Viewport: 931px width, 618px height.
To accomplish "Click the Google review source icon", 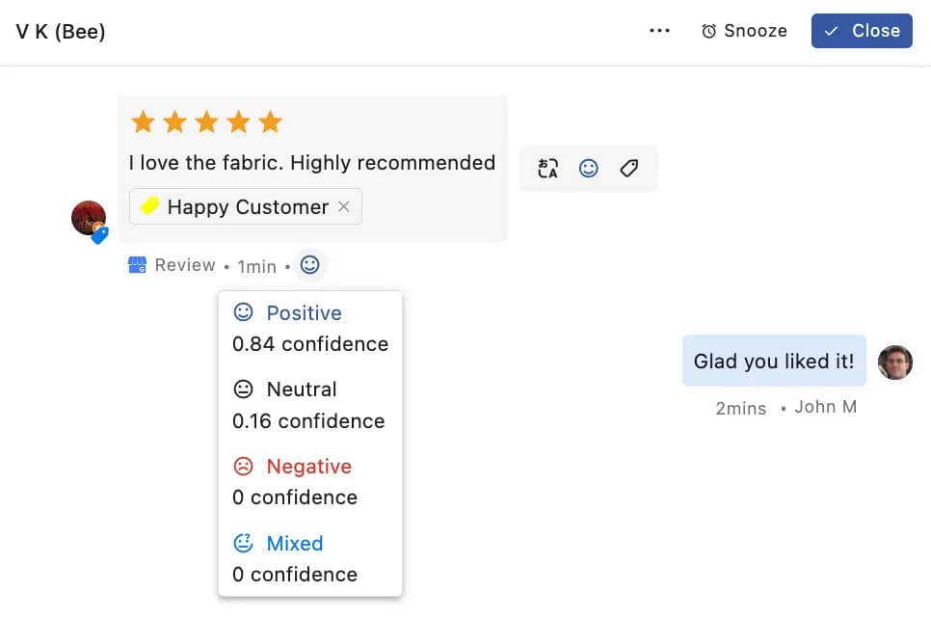I will tap(138, 264).
